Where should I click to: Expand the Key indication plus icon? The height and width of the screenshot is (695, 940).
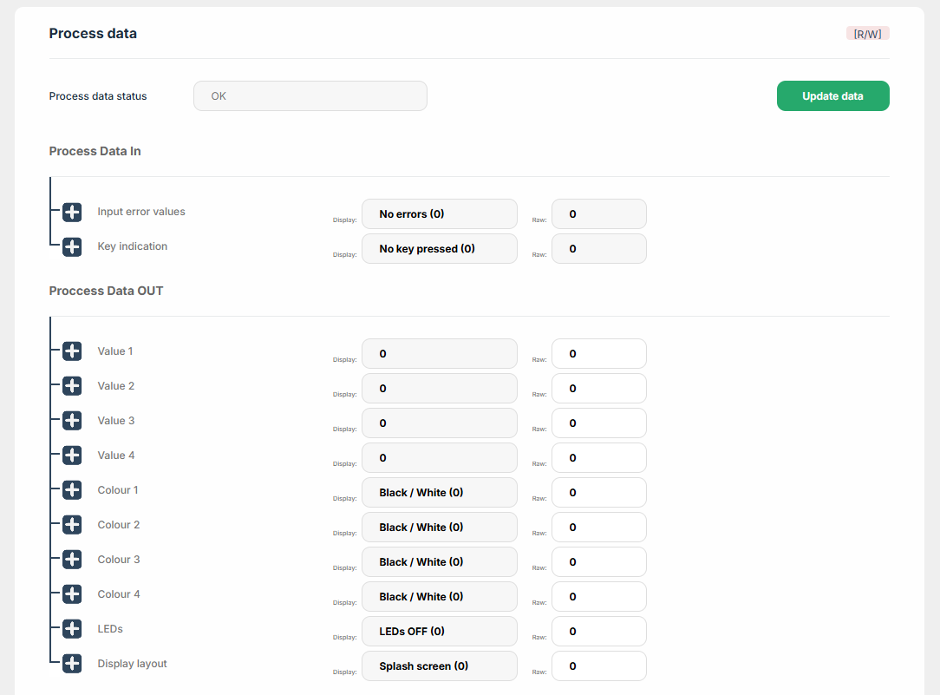click(72, 247)
